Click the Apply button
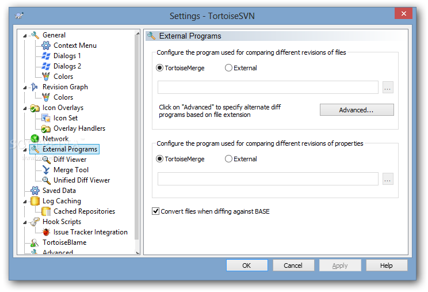The width and height of the screenshot is (428, 292). pyautogui.click(x=340, y=266)
